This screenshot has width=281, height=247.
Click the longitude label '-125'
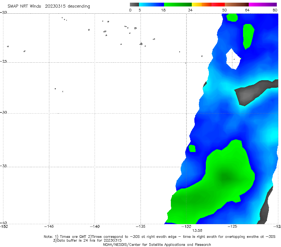(x=232, y=226)
